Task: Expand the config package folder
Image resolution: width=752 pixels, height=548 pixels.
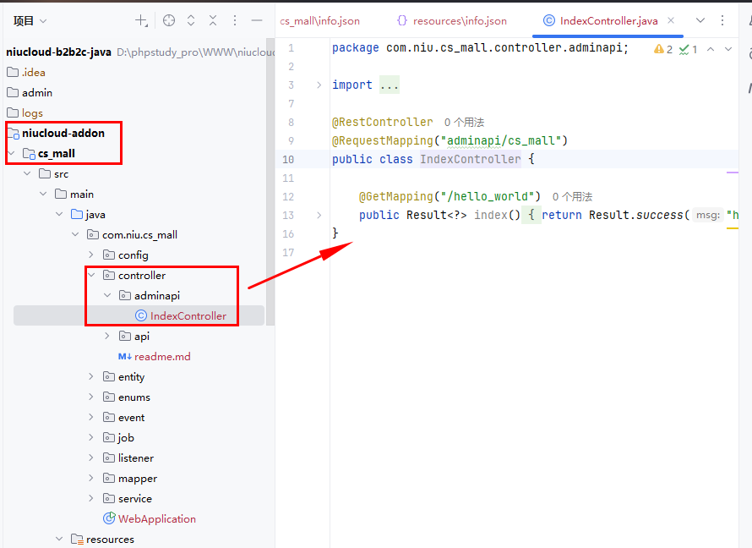Action: point(91,255)
